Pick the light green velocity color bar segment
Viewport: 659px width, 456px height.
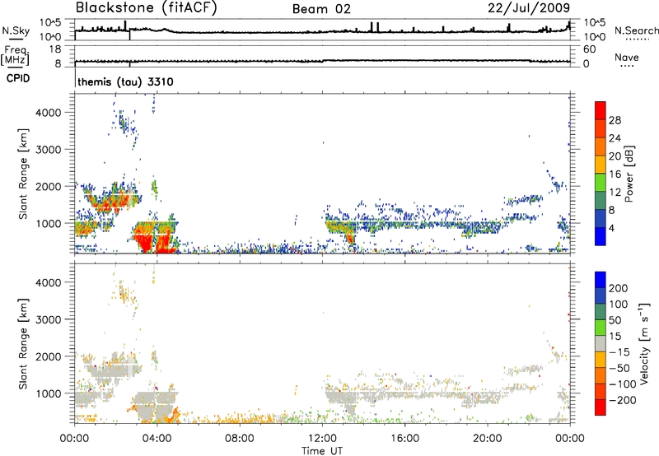601,328
